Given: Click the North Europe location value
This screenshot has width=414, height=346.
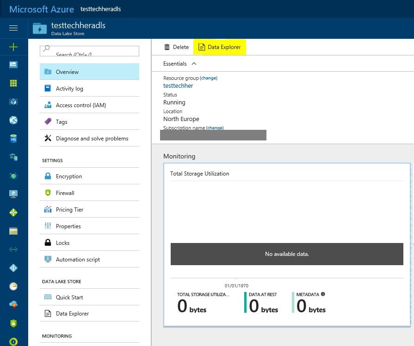Looking at the screenshot, I should (181, 119).
